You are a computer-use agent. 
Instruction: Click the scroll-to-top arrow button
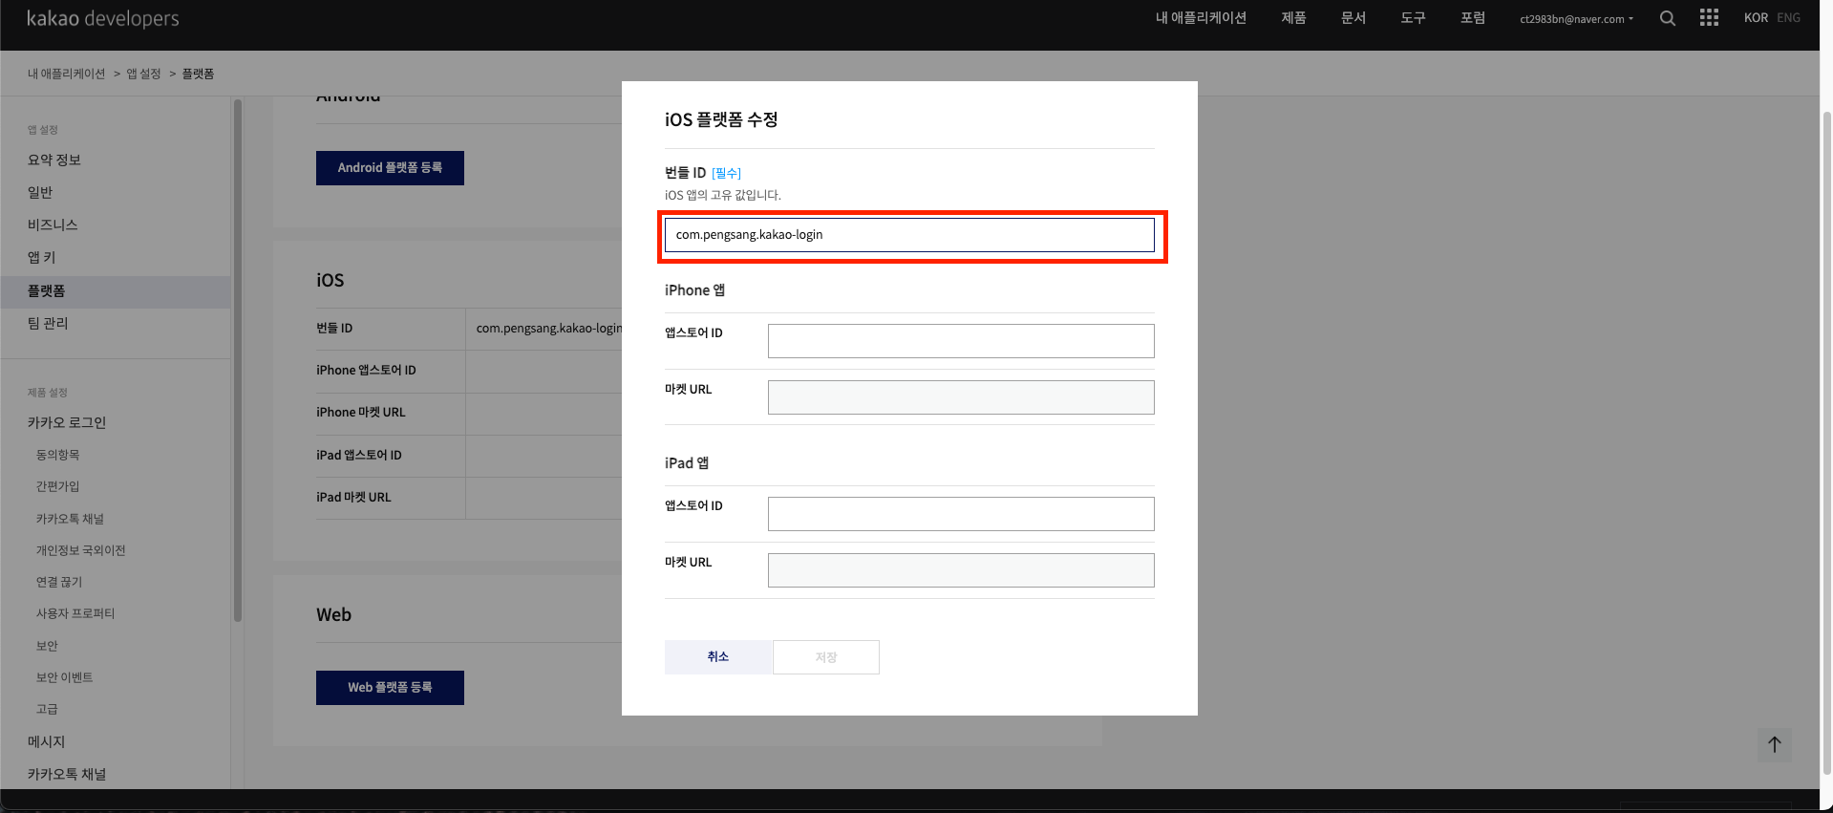click(x=1774, y=744)
